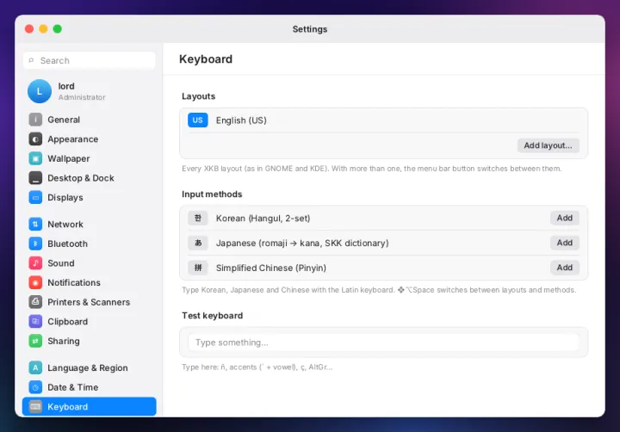This screenshot has width=620, height=432.
Task: Click the Simplified Chinese (Pinyin) label
Action: 271,268
